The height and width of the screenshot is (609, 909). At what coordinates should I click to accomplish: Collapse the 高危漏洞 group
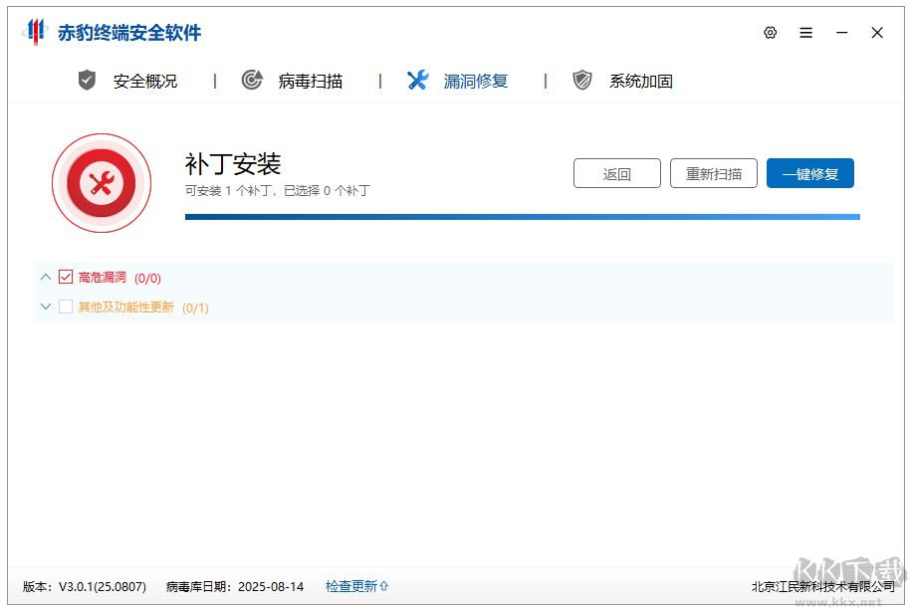click(x=45, y=279)
